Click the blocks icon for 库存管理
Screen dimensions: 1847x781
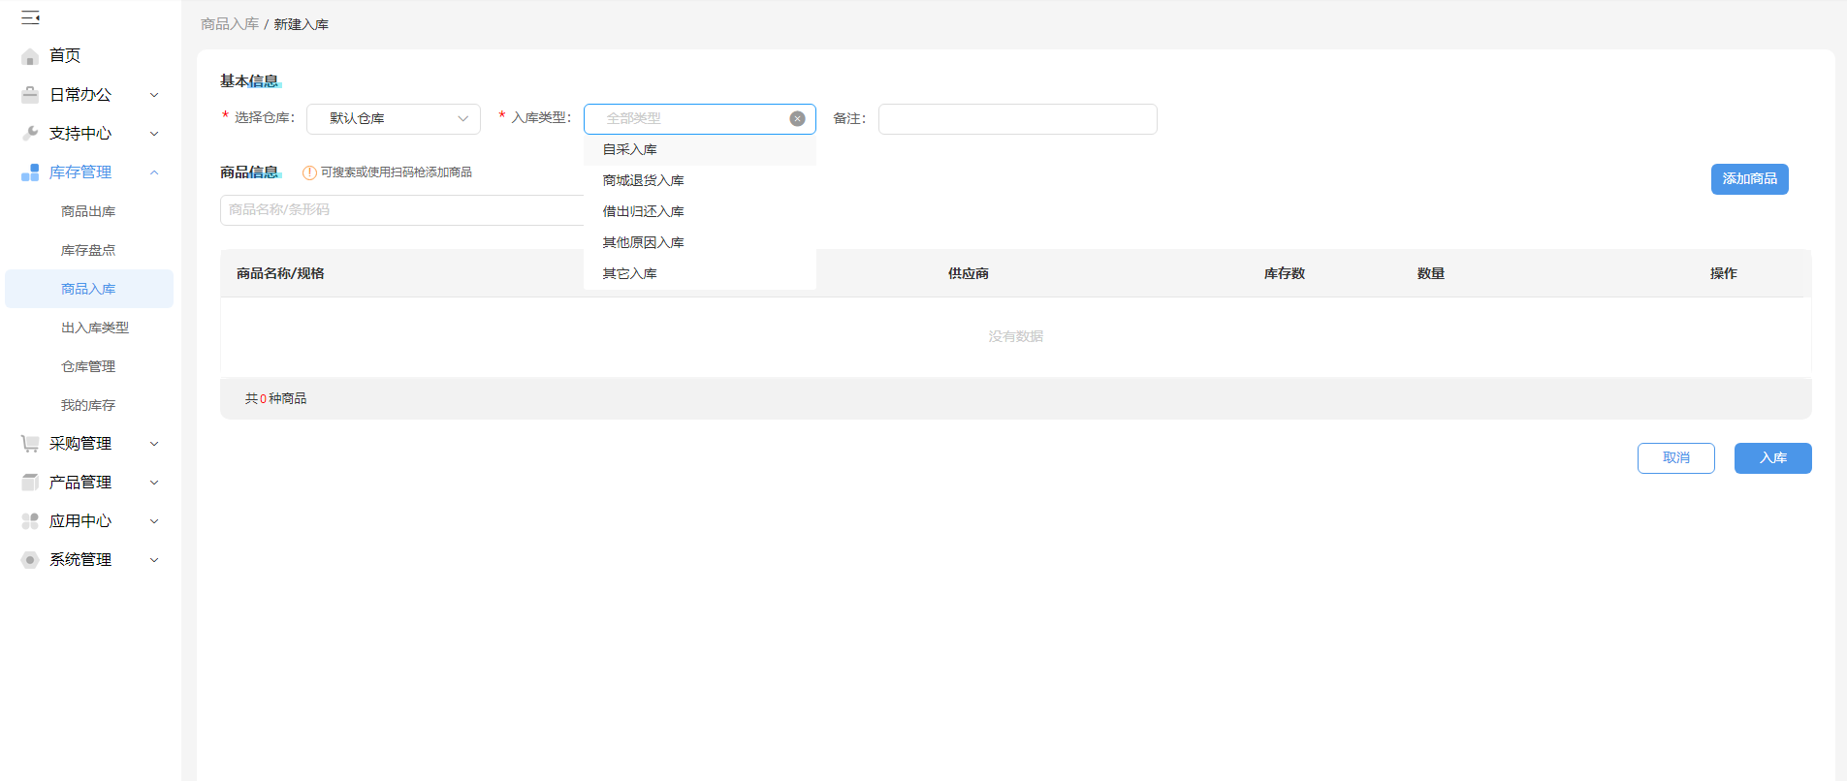pos(30,172)
